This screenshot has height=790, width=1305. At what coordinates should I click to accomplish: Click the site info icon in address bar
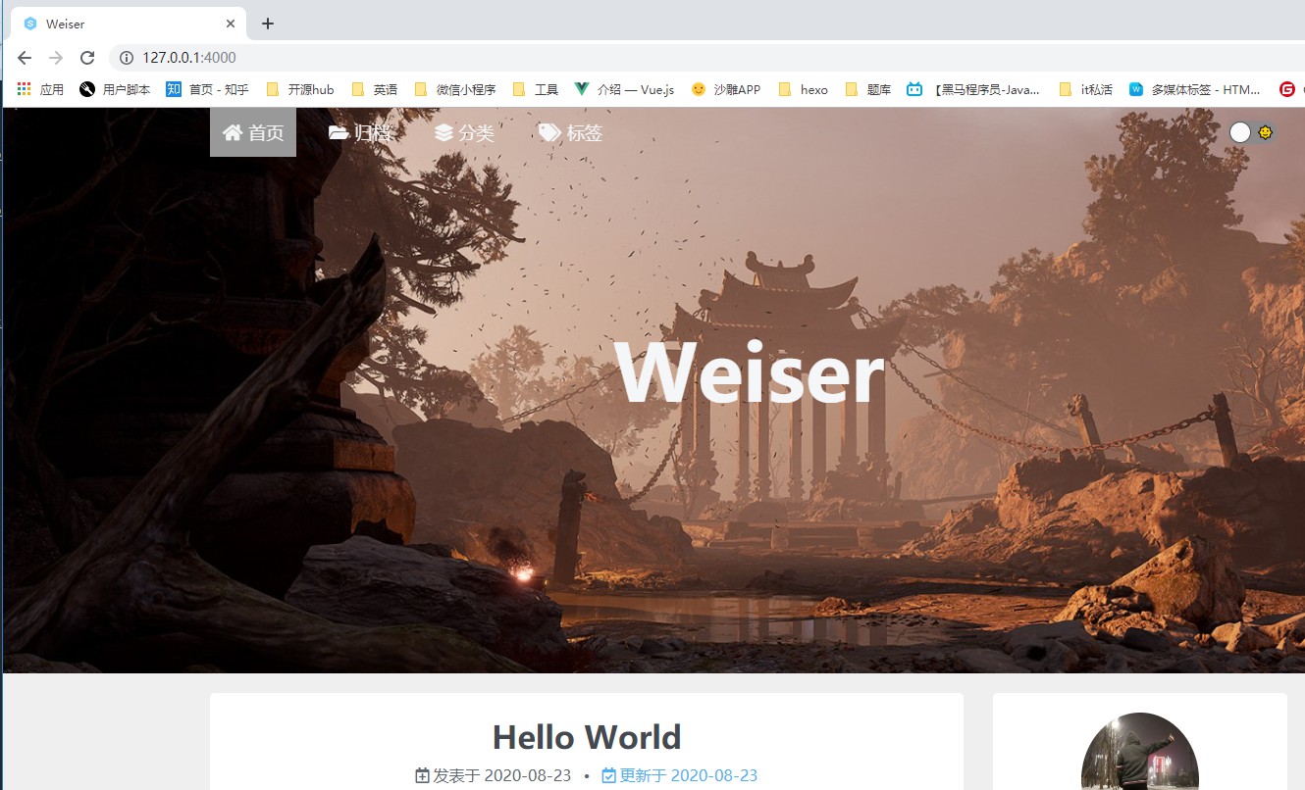pyautogui.click(x=127, y=58)
